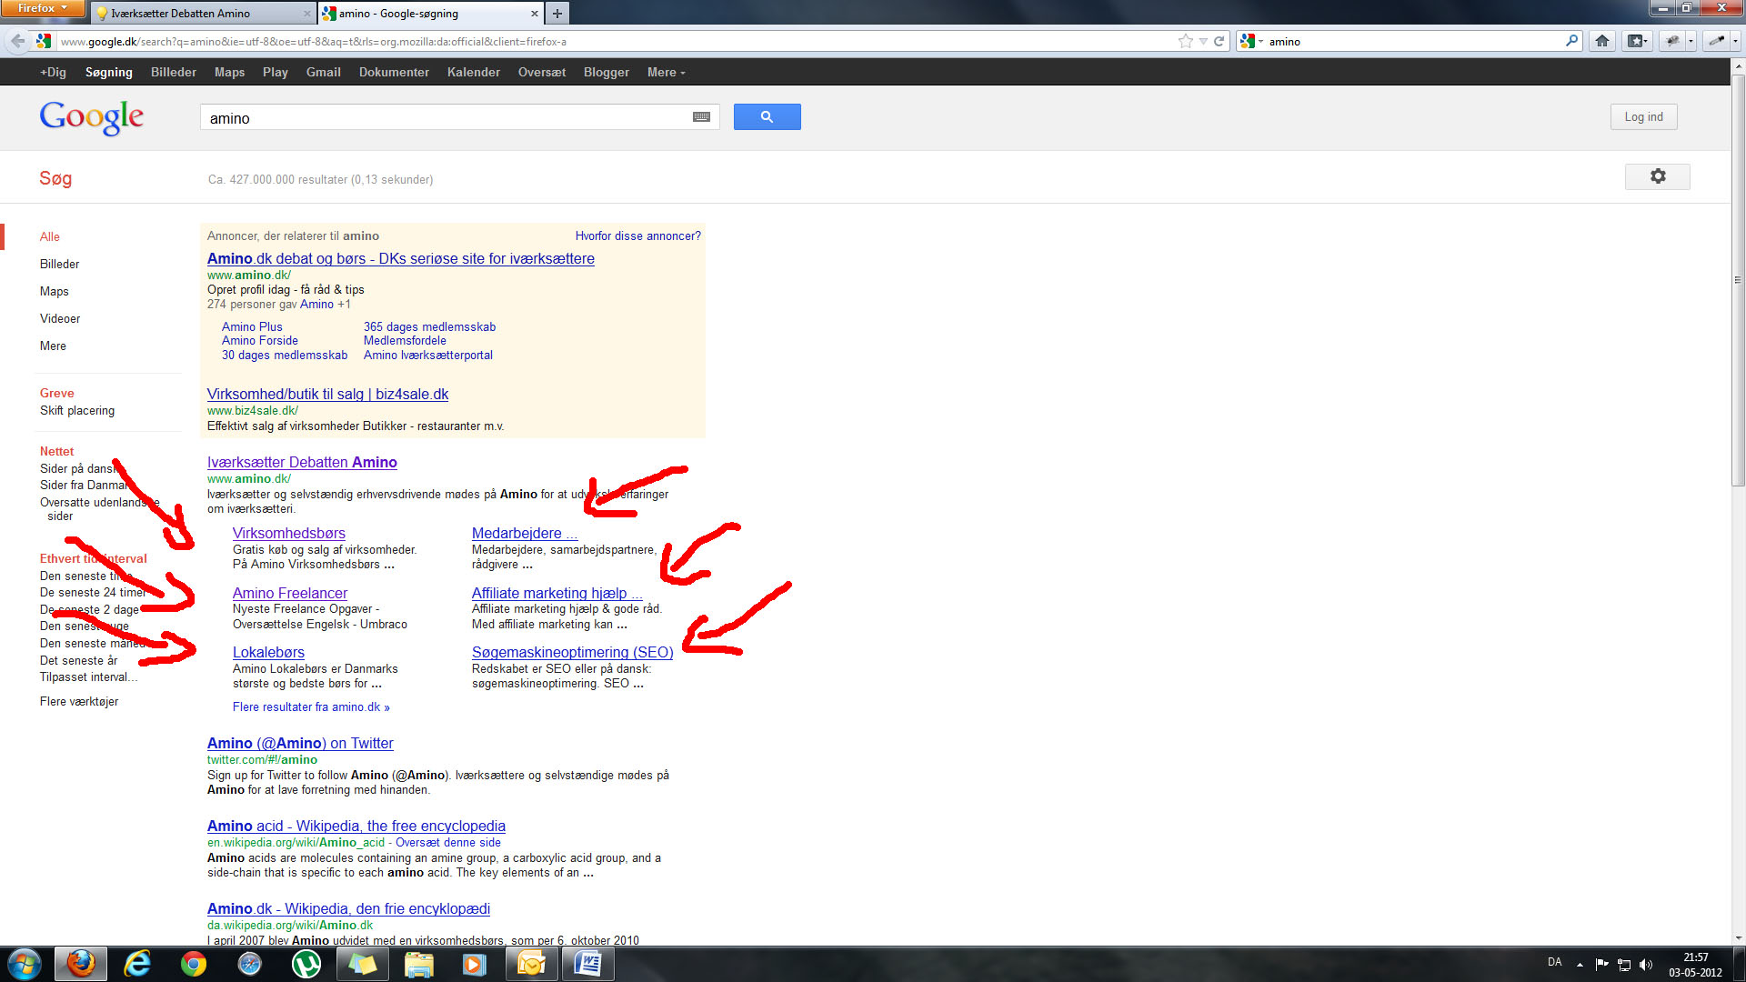Switch to the Iværksætter Debatten Amino tab
1746x982 pixels.
[x=202, y=14]
